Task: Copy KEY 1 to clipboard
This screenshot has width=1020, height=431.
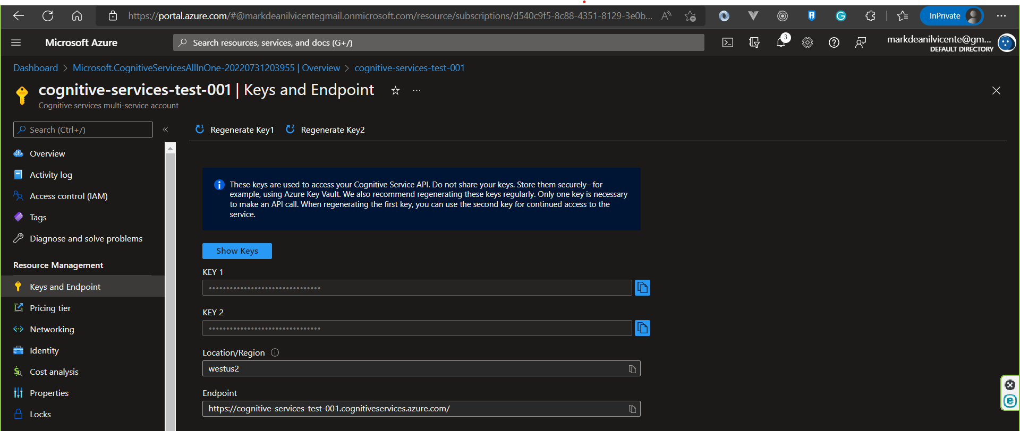Action: click(x=642, y=288)
